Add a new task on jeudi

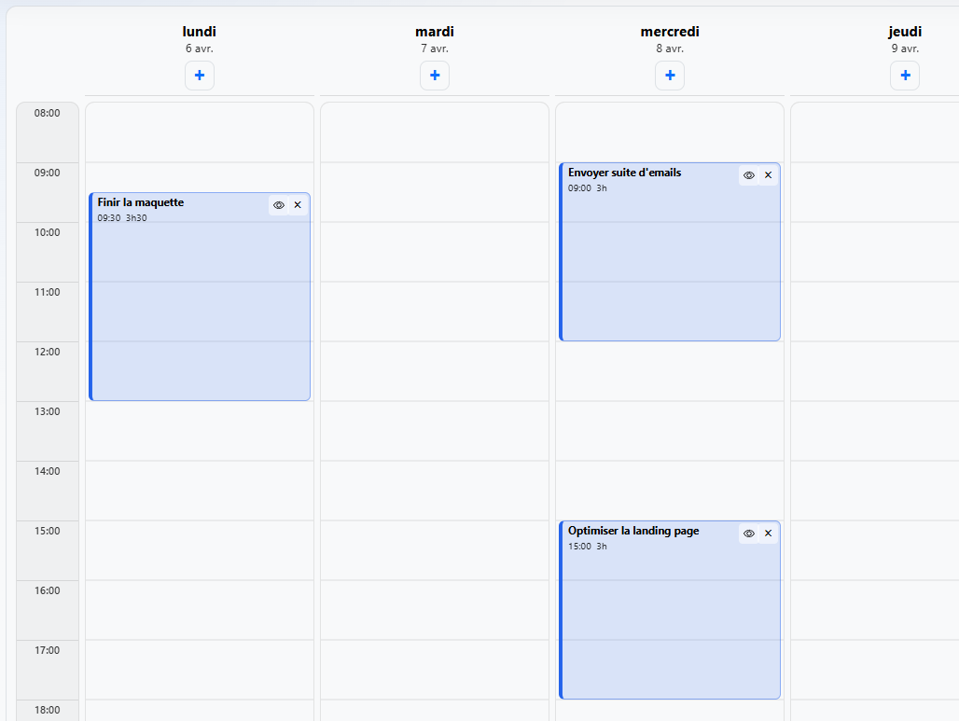(905, 76)
